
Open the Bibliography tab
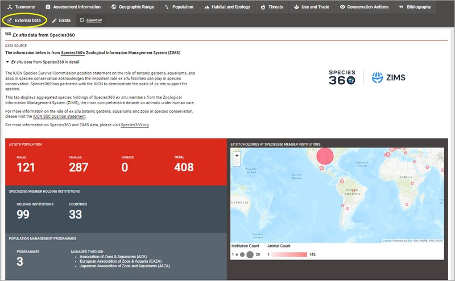pos(415,7)
